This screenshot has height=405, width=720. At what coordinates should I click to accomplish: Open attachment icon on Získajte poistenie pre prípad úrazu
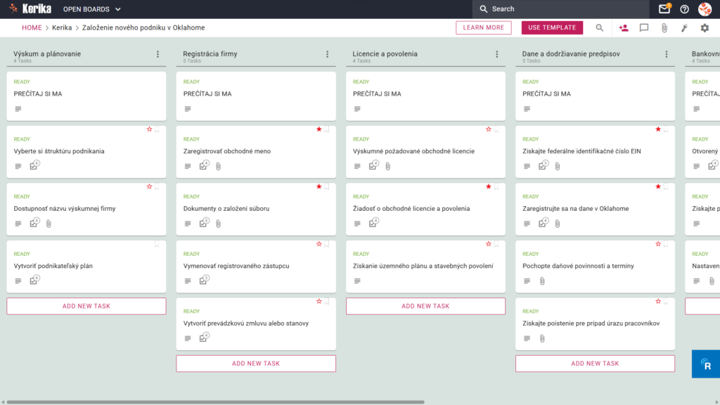[542, 338]
